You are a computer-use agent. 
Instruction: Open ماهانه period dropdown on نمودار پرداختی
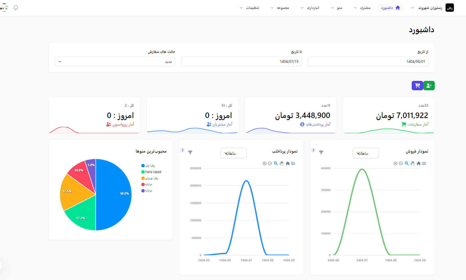tap(234, 153)
